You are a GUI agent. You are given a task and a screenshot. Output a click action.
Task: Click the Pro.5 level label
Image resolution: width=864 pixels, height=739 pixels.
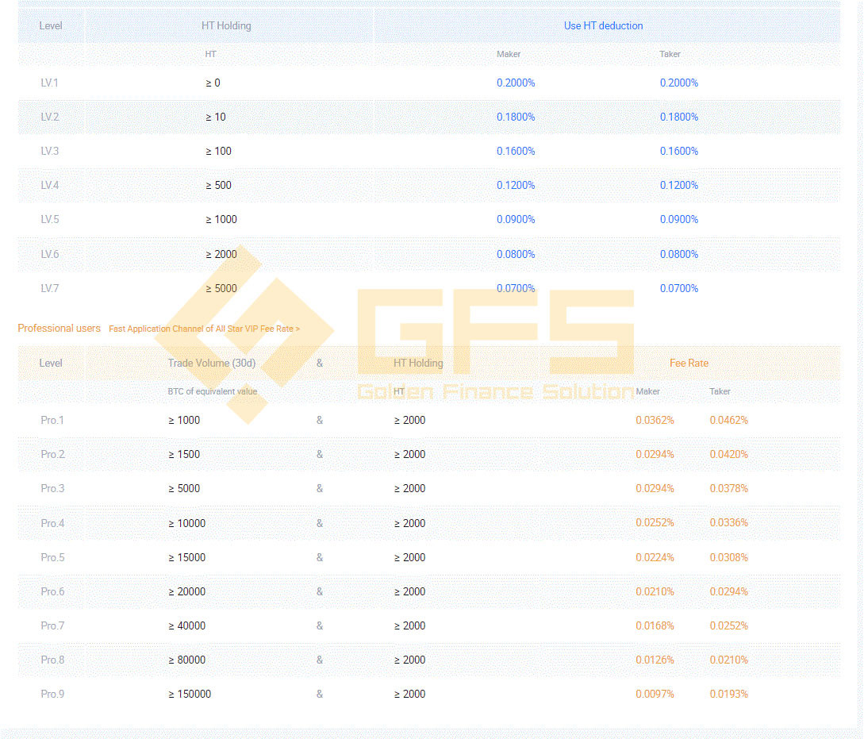point(52,557)
